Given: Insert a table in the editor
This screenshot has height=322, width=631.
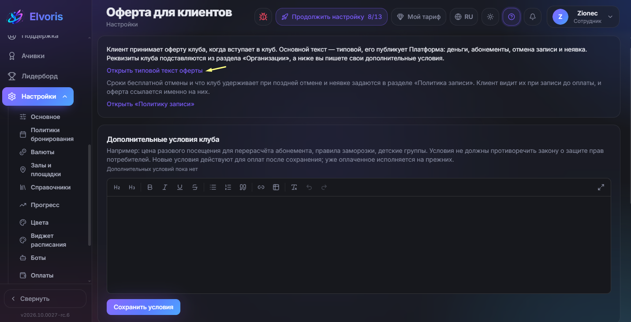Looking at the screenshot, I should point(276,187).
